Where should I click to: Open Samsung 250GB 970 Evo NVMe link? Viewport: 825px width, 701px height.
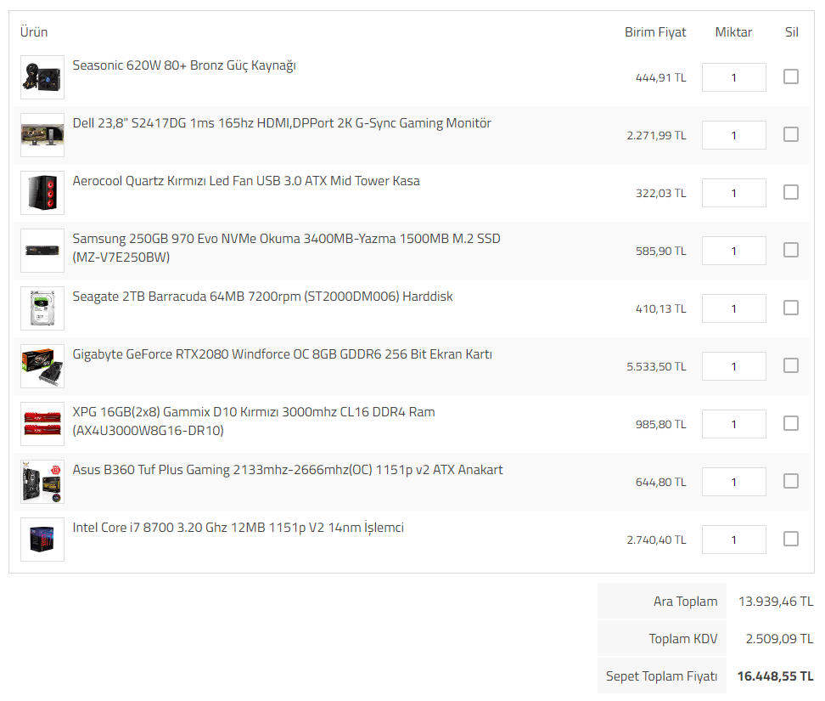click(x=286, y=247)
